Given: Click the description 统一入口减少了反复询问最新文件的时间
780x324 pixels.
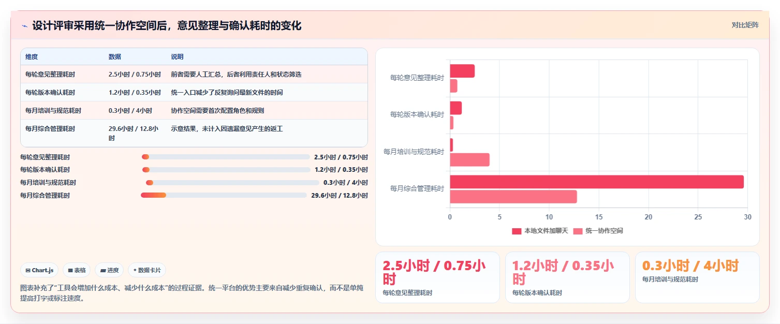Looking at the screenshot, I should pos(227,93).
